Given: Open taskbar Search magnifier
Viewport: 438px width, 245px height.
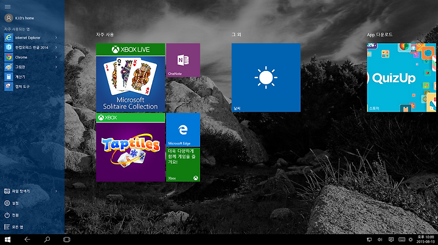Looking at the screenshot, I should 47,240.
